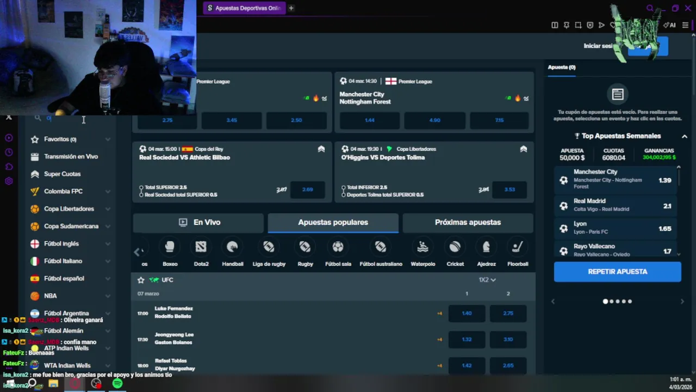Select the Apuestas Deportivas browser tab
This screenshot has width=696, height=392.
pyautogui.click(x=244, y=8)
